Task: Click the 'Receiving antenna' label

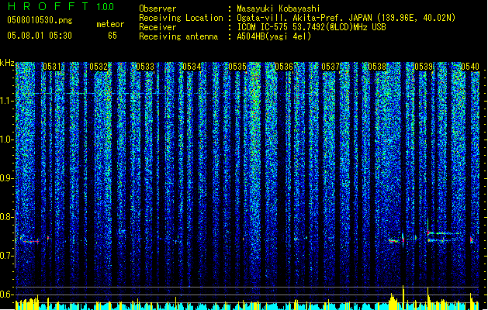Action: click(178, 36)
